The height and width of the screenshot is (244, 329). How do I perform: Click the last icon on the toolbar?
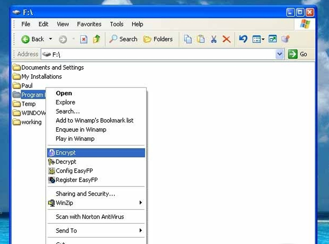click(285, 39)
